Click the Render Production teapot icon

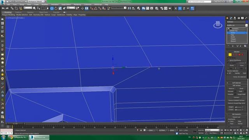(170, 9)
